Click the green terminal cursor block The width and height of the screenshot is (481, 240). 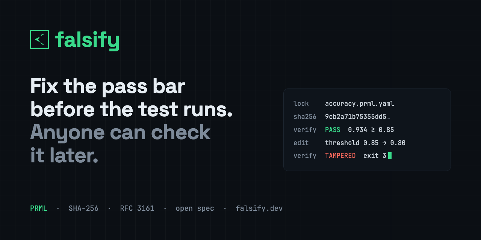point(390,156)
